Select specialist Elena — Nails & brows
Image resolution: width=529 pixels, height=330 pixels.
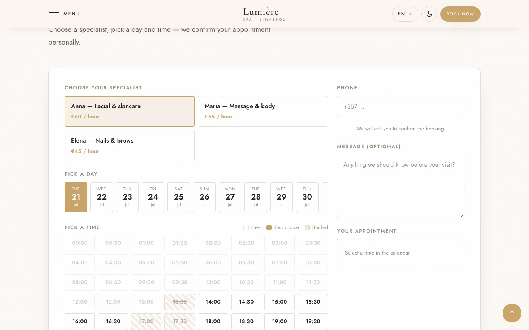[130, 146]
